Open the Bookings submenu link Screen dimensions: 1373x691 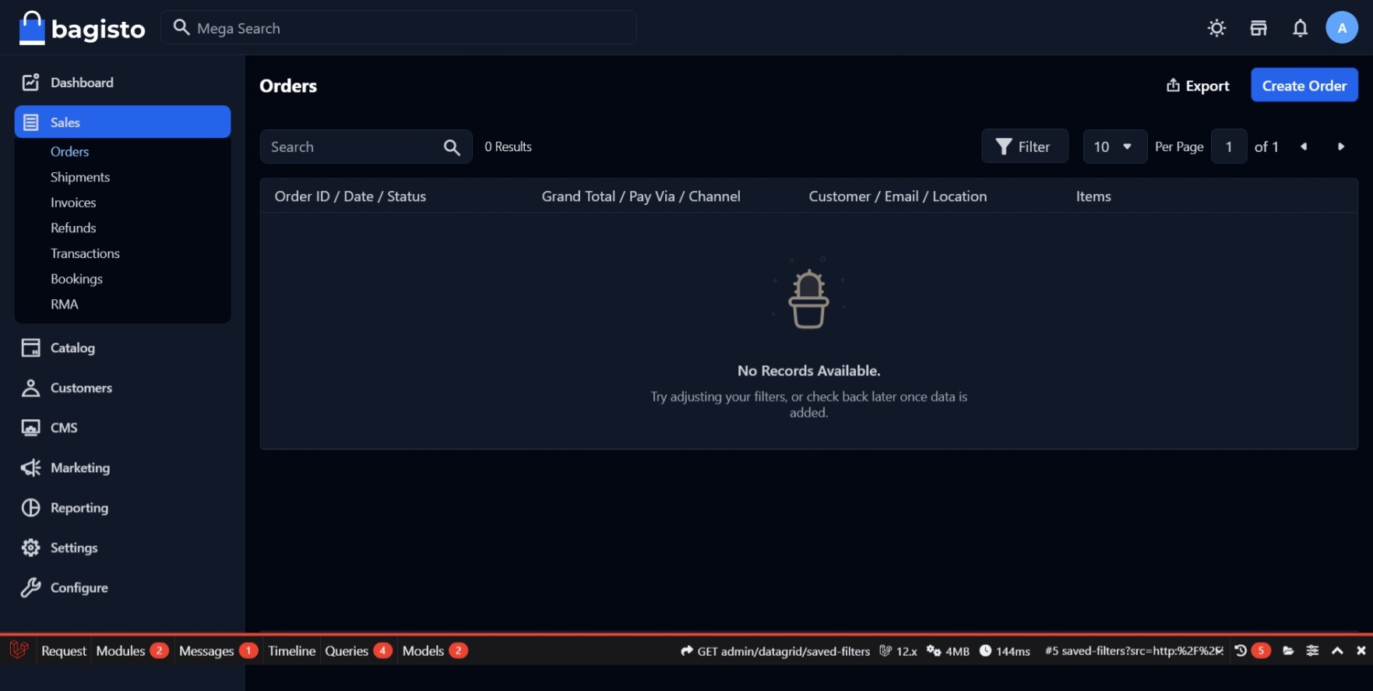coord(76,279)
